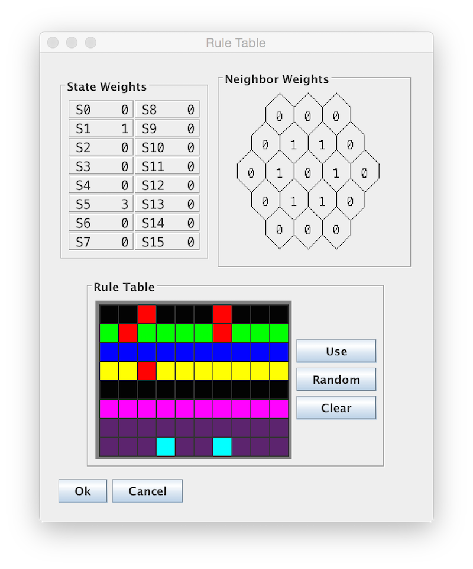Generate a rule with the Random button
Viewport: 473px width, 569px height.
(x=336, y=379)
